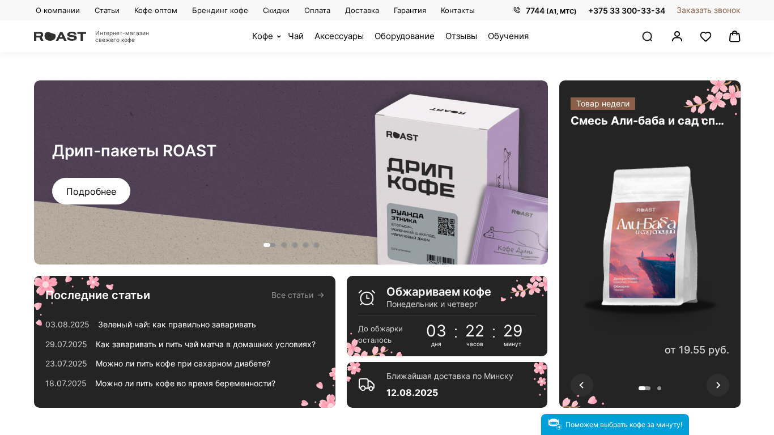Open the Оборудование menu item
774x435 pixels.
pyautogui.click(x=405, y=36)
